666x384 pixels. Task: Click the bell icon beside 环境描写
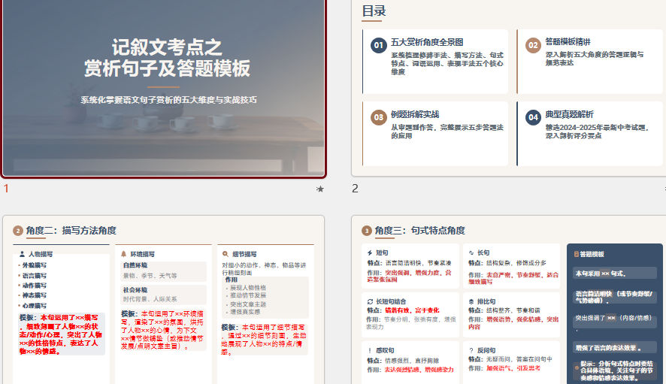123,254
